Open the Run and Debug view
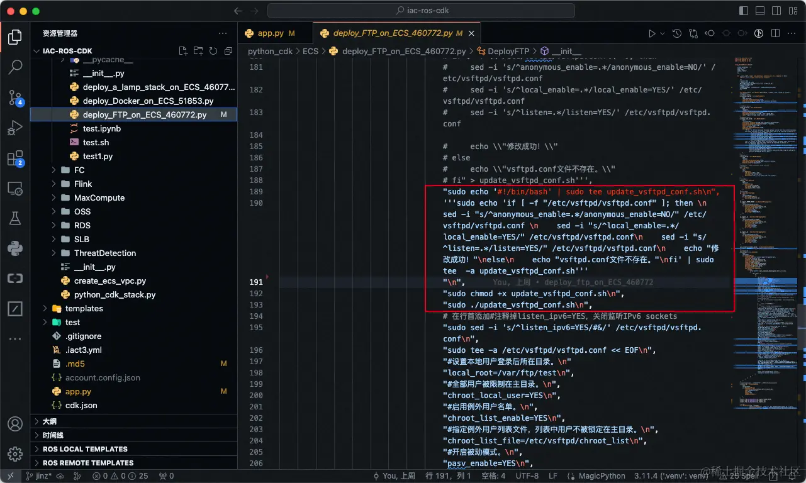 click(x=15, y=128)
